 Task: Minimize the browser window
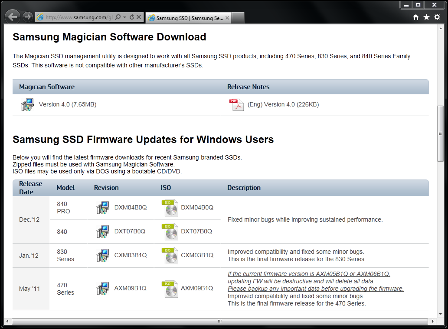tap(406, 5)
